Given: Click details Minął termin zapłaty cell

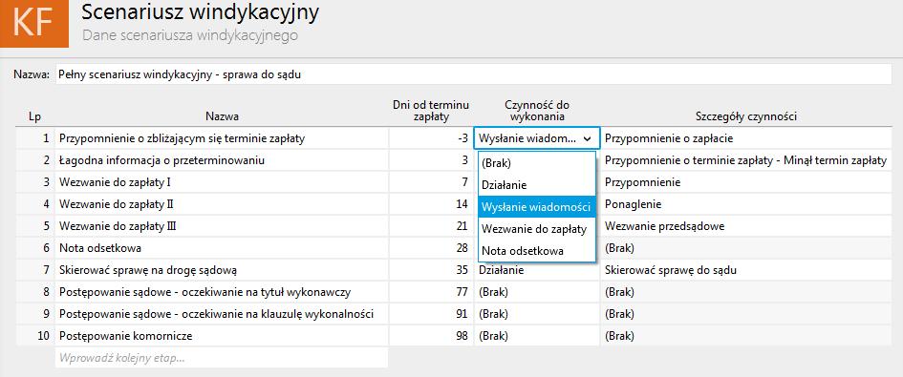Looking at the screenshot, I should click(746, 160).
